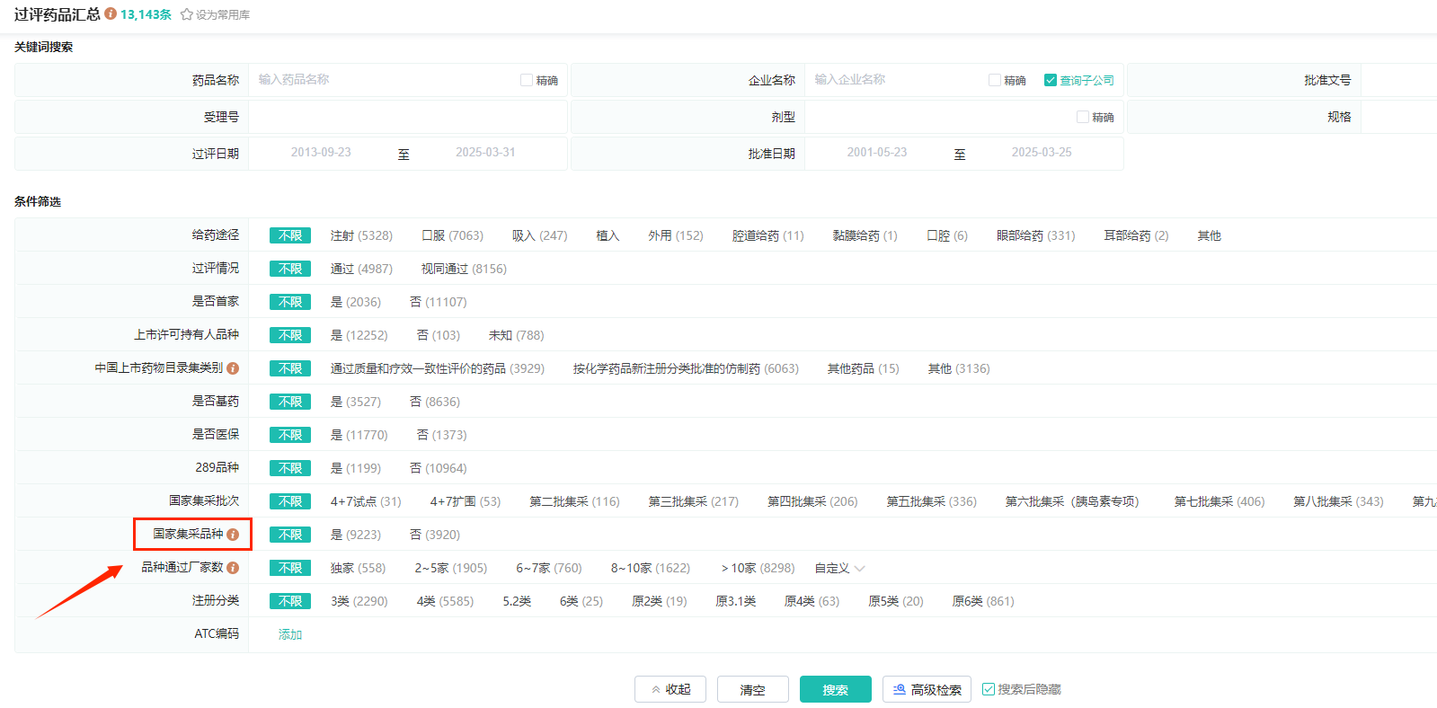Uncheck the 查询子公司 checkbox
The image size is (1437, 708).
pyautogui.click(x=1050, y=80)
